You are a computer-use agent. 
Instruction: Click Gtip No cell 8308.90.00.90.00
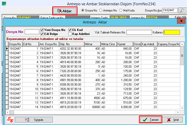[72, 85]
